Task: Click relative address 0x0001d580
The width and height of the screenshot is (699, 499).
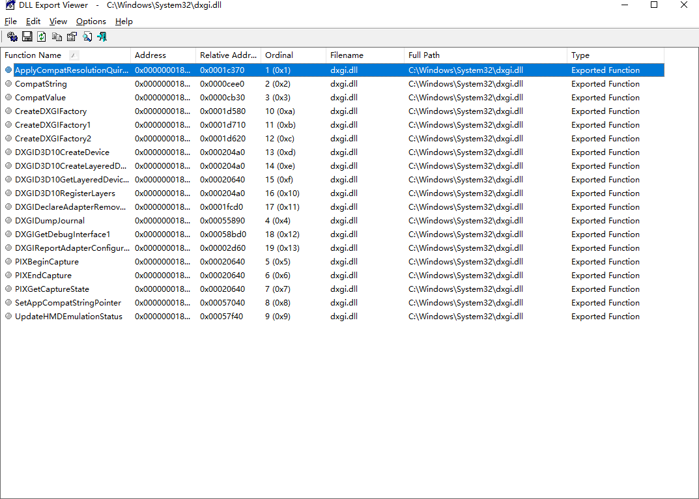Action: (222, 111)
